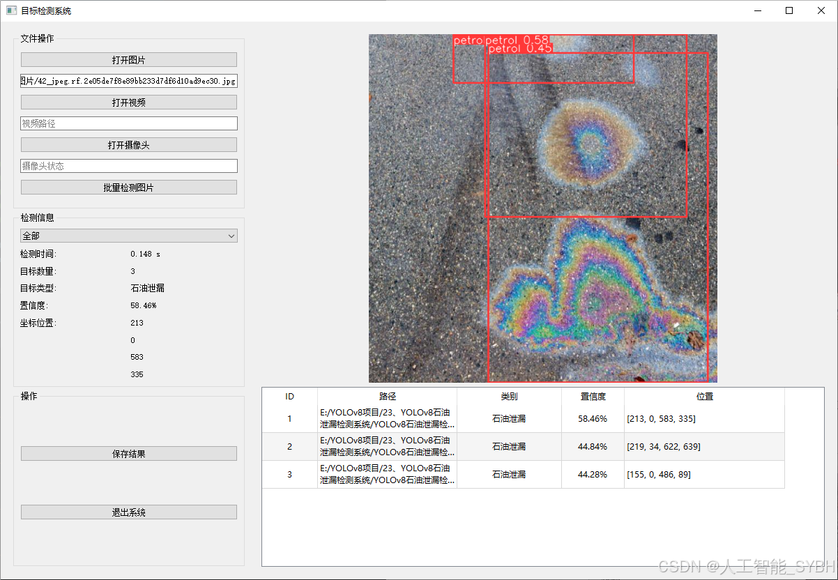The image size is (838, 580).
Task: Click the 批量检测图片 button
Action: click(129, 188)
